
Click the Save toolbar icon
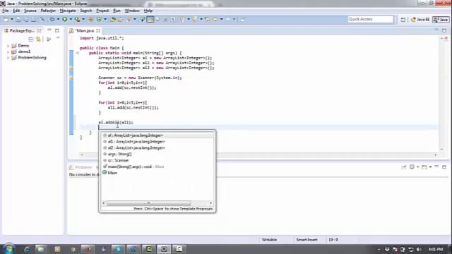coord(19,19)
